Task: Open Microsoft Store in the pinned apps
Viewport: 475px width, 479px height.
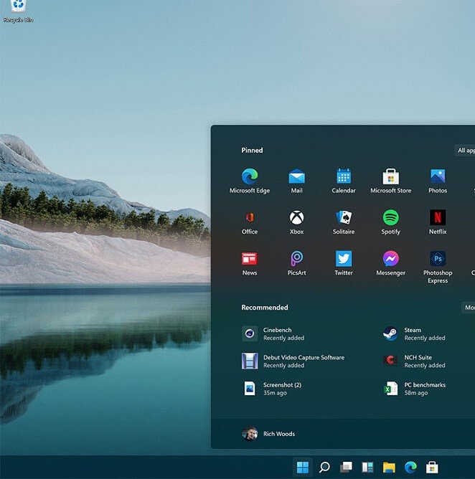Action: (390, 181)
